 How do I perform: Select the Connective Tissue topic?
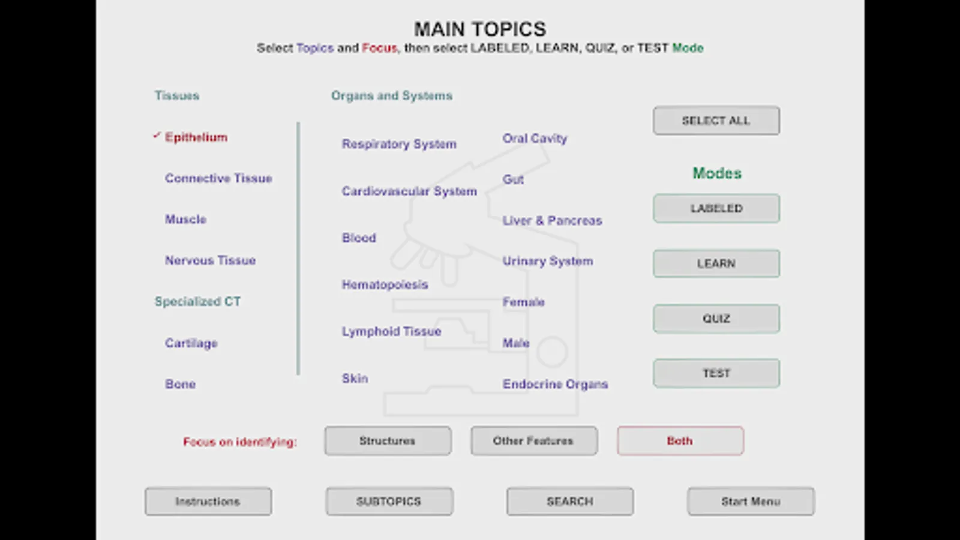tap(218, 178)
